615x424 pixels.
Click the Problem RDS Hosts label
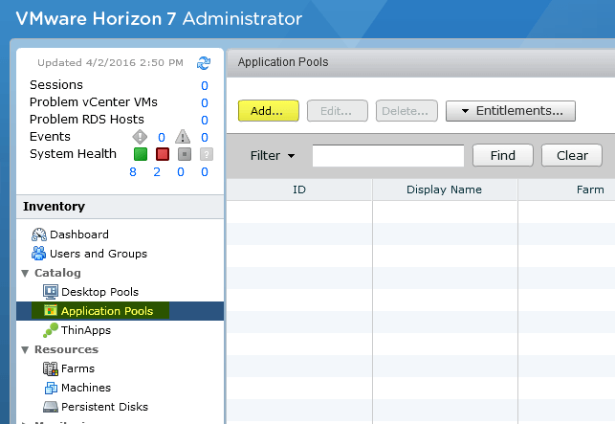click(87, 120)
